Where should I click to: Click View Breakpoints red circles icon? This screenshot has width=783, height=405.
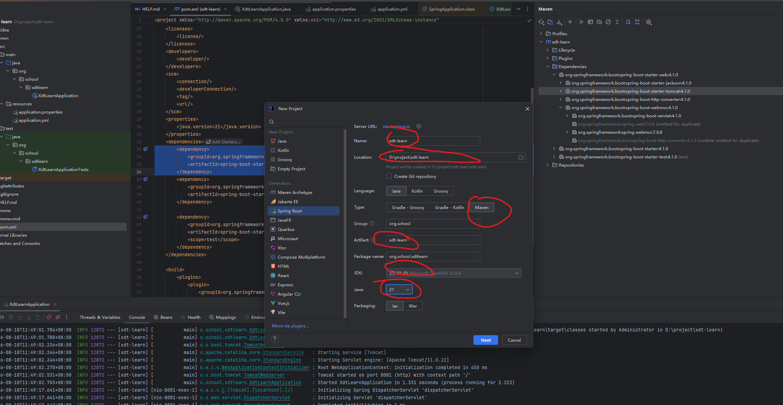[x=49, y=317]
